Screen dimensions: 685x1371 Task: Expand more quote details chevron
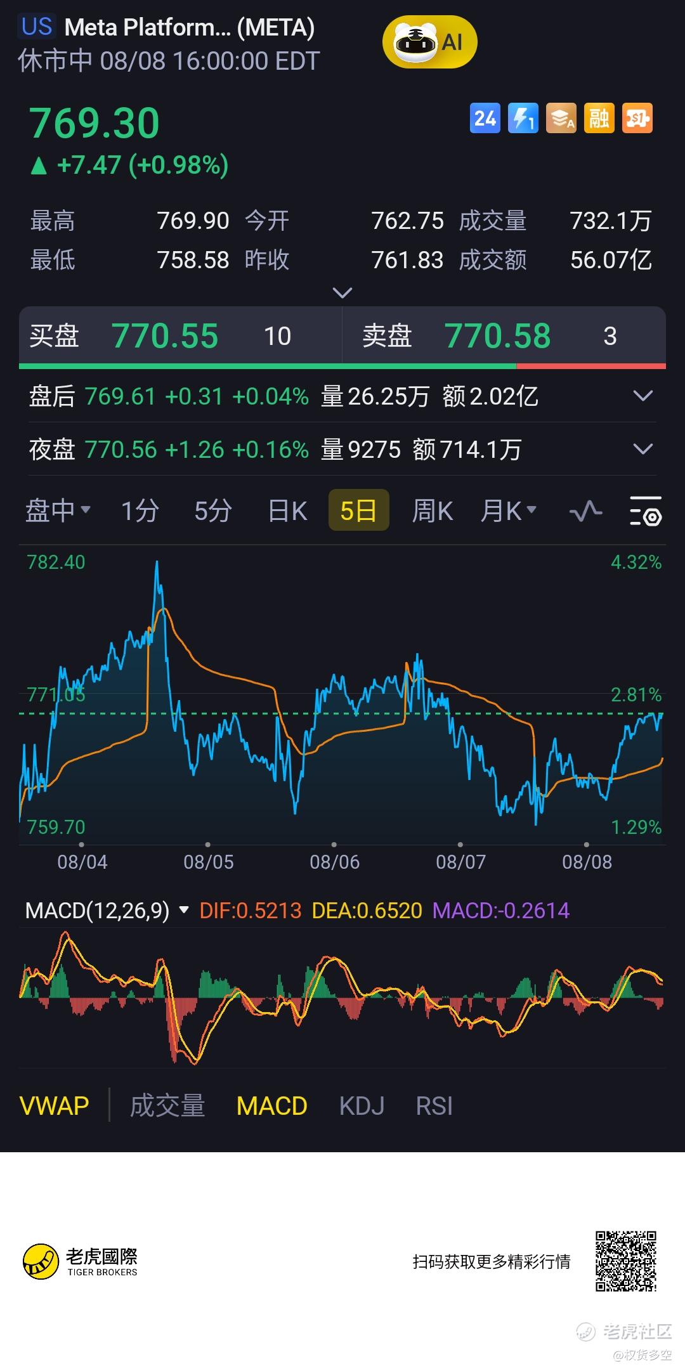[342, 293]
